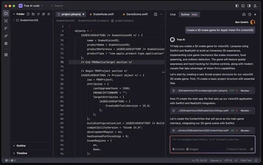Screen dimensions: 263x165
Task: Toggle the bottom panel layout icon
Action: coord(243,6)
